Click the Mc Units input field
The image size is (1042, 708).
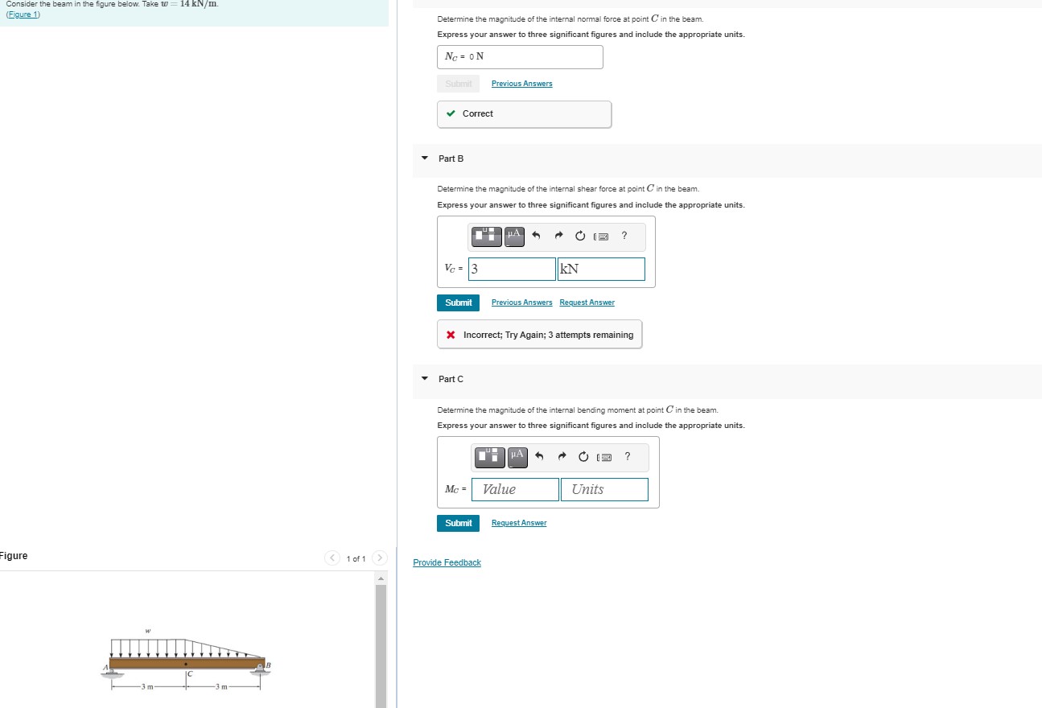tap(604, 489)
